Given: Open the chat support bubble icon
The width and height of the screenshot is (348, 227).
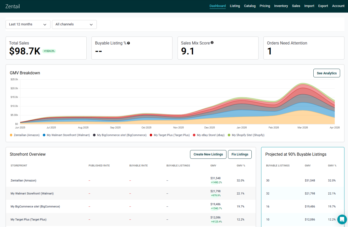Looking at the screenshot, I should (x=342, y=219).
